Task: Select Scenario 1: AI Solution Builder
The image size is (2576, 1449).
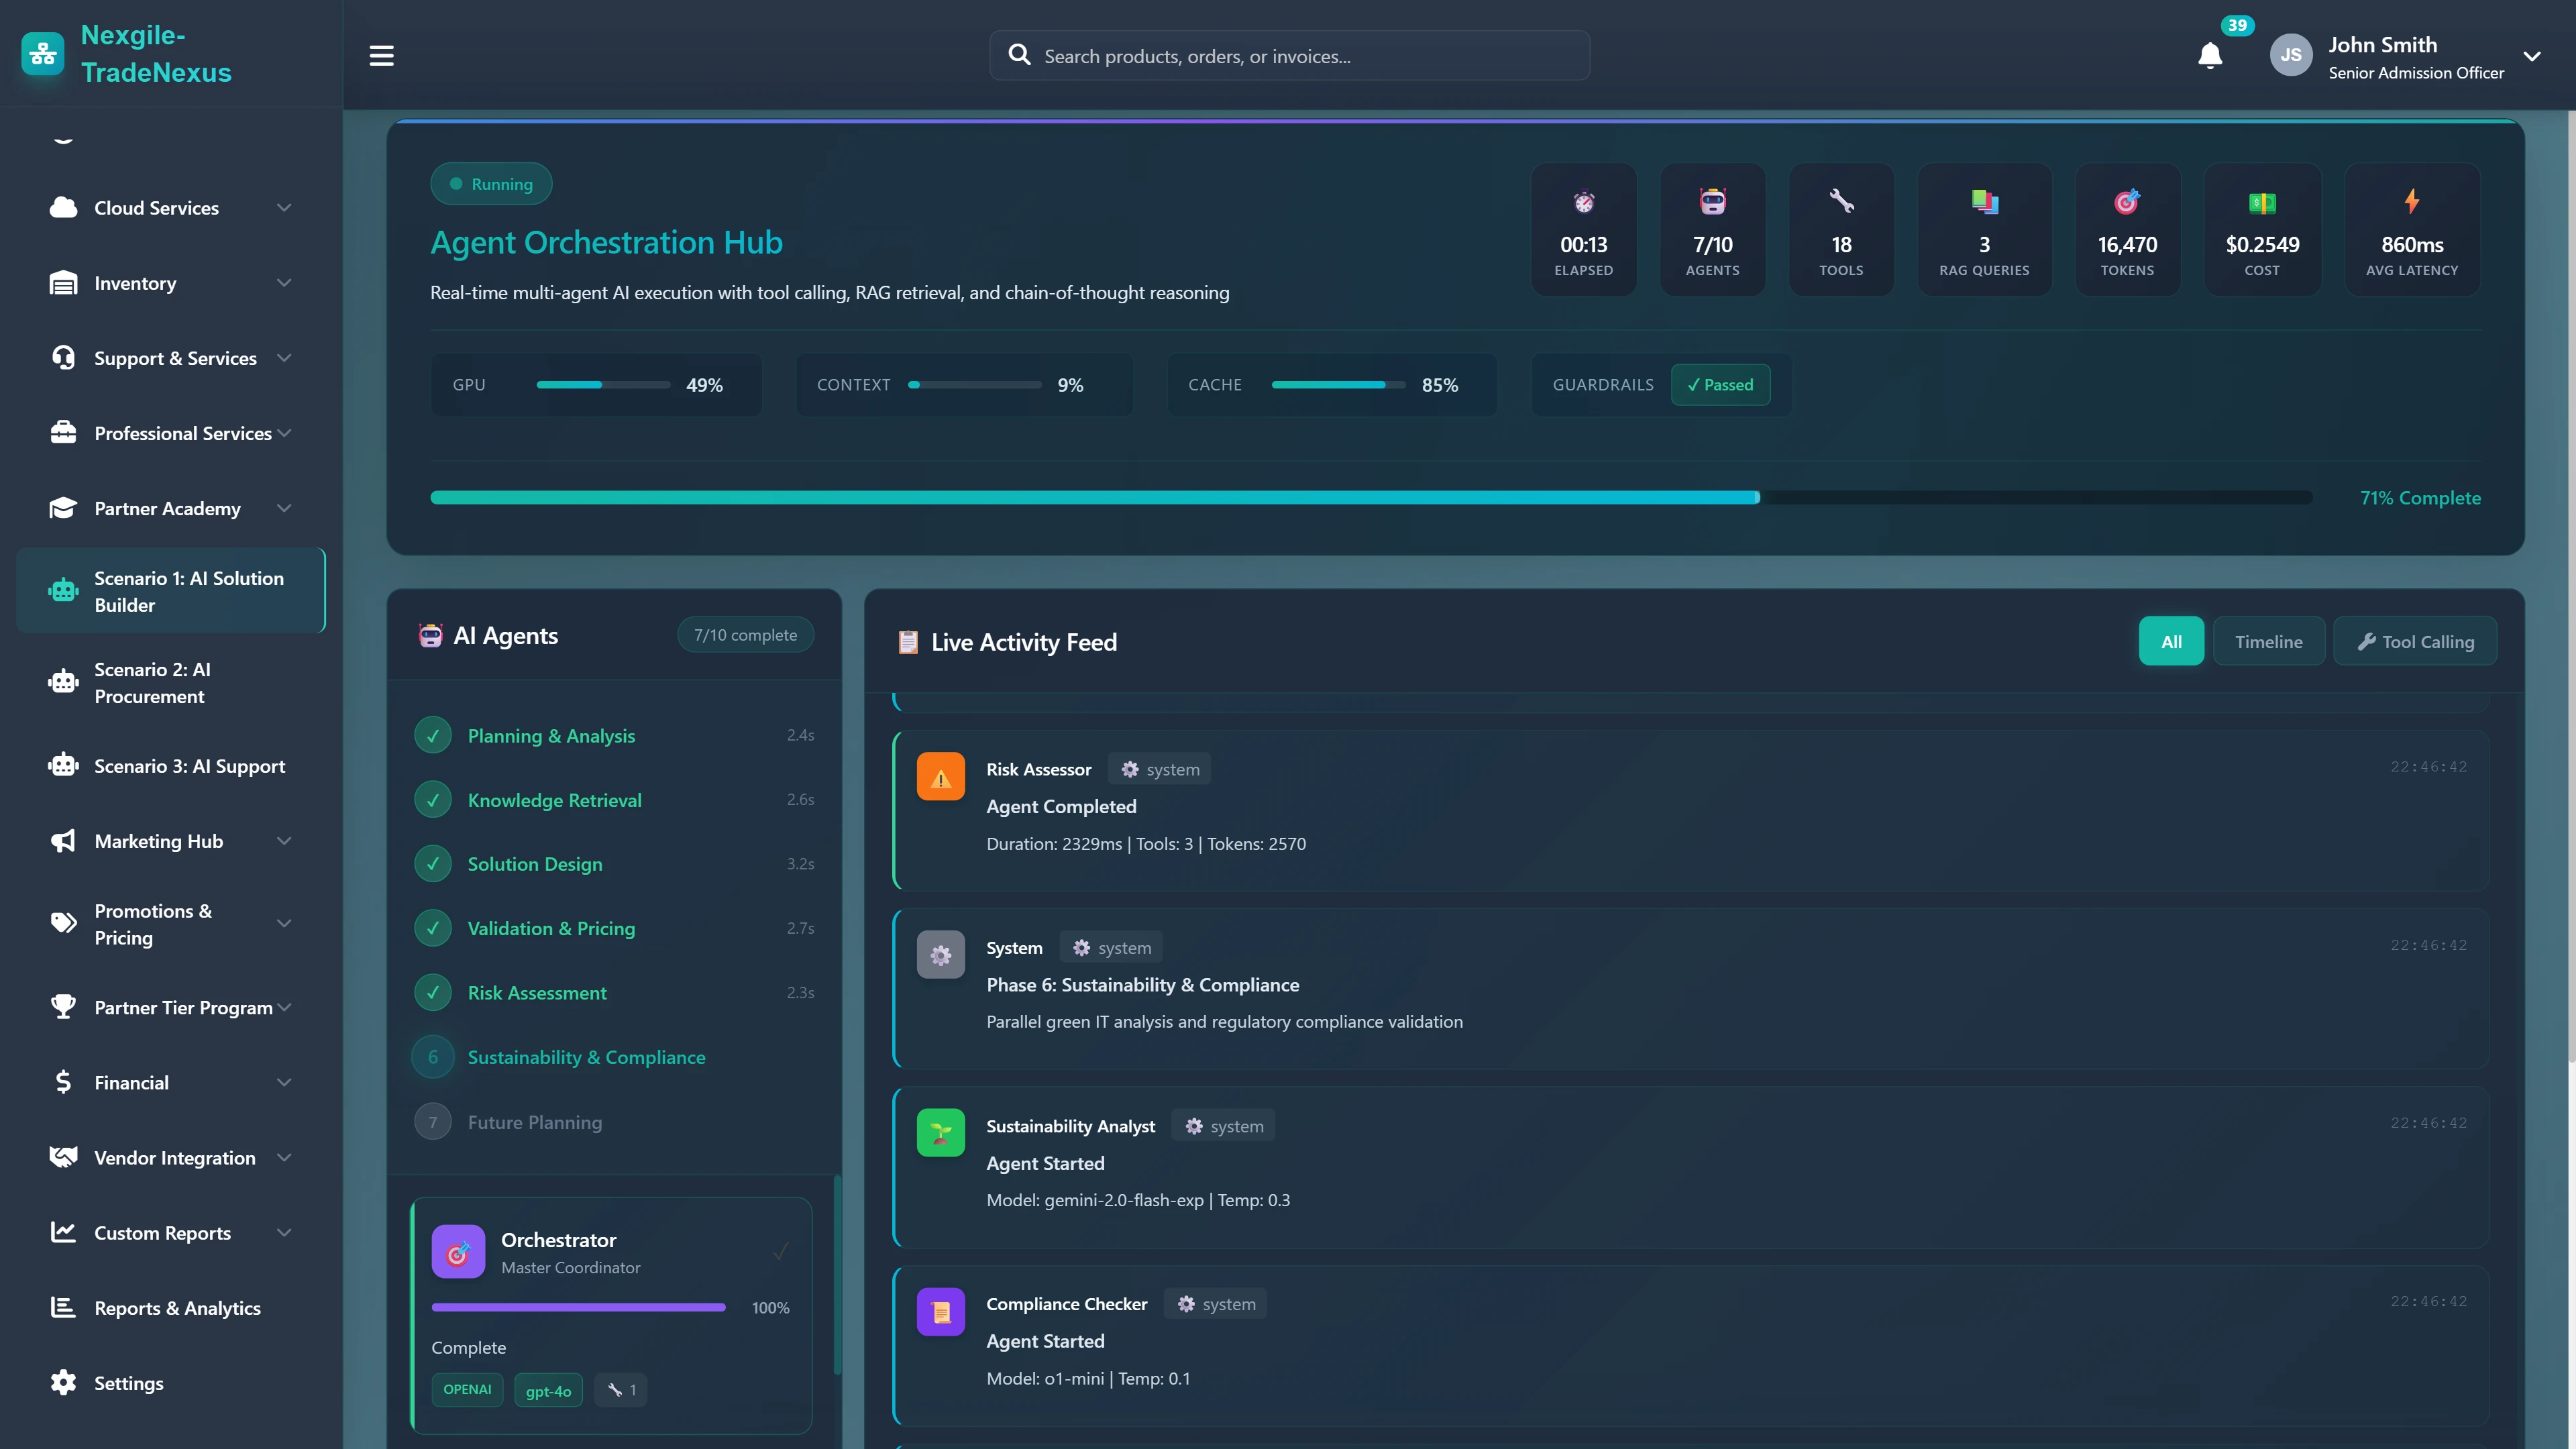Action: point(170,591)
